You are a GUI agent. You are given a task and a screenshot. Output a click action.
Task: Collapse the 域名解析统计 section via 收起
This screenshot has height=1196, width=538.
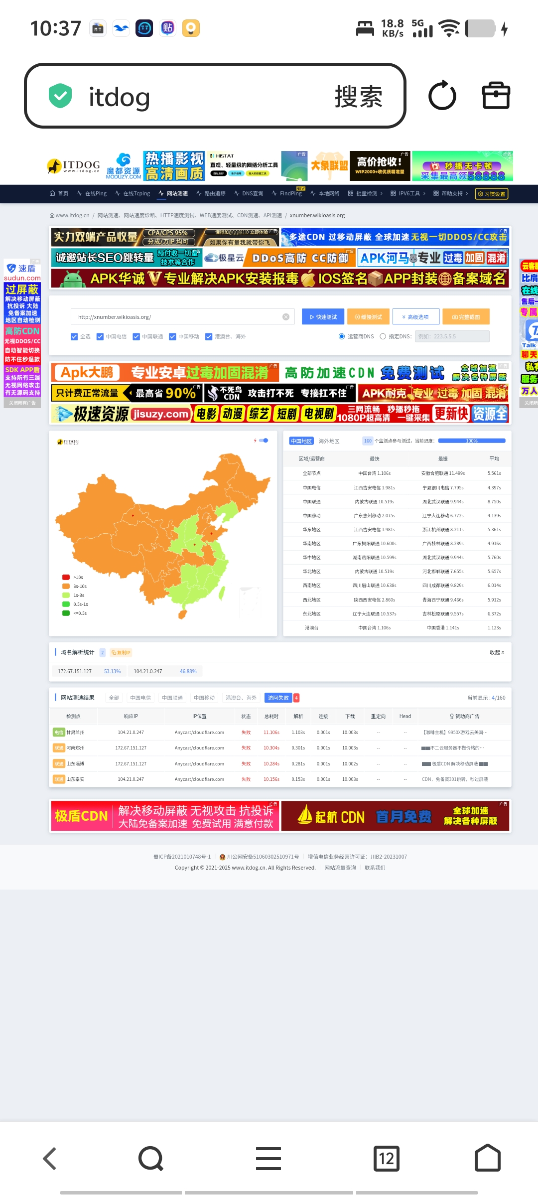click(497, 652)
